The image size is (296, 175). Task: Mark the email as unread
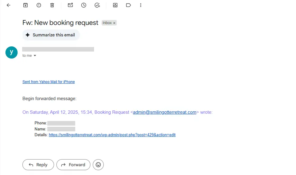coord(70,5)
